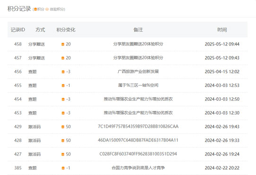Click the coin icon in row 458
This screenshot has height=175, width=256.
point(62,44)
